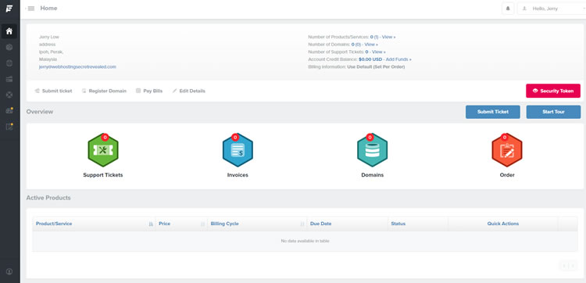Open the products cube sidebar icon
586x283 pixels.
click(9, 47)
